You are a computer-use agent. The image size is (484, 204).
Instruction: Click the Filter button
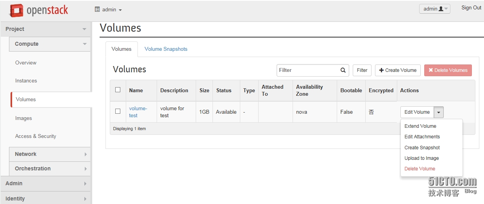tap(362, 70)
